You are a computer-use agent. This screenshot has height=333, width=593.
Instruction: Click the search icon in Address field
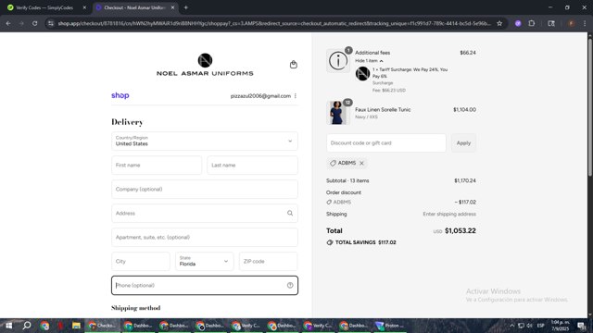(x=290, y=214)
